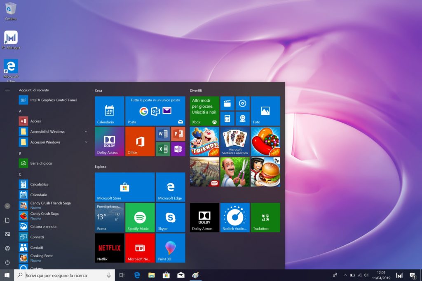422x281 pixels.
Task: Jump using the letter C header
Action: click(x=20, y=174)
